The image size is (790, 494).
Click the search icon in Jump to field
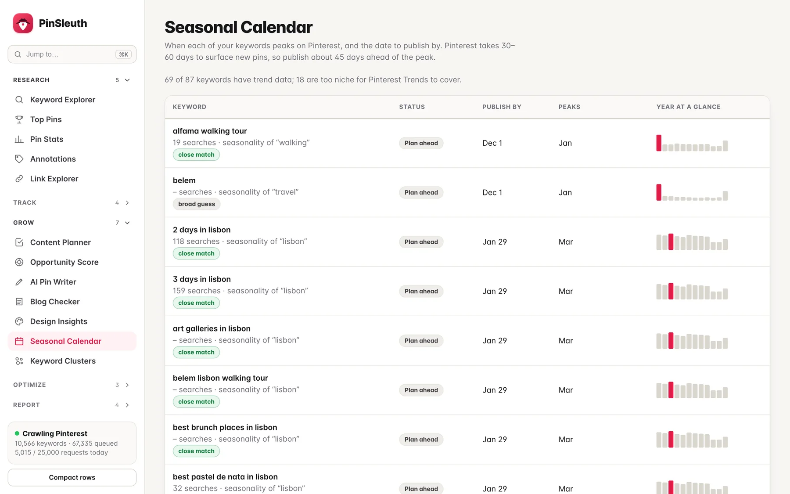[18, 54]
